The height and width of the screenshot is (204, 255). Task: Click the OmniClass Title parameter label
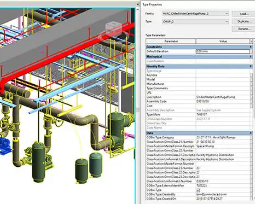pyautogui.click(x=157, y=123)
